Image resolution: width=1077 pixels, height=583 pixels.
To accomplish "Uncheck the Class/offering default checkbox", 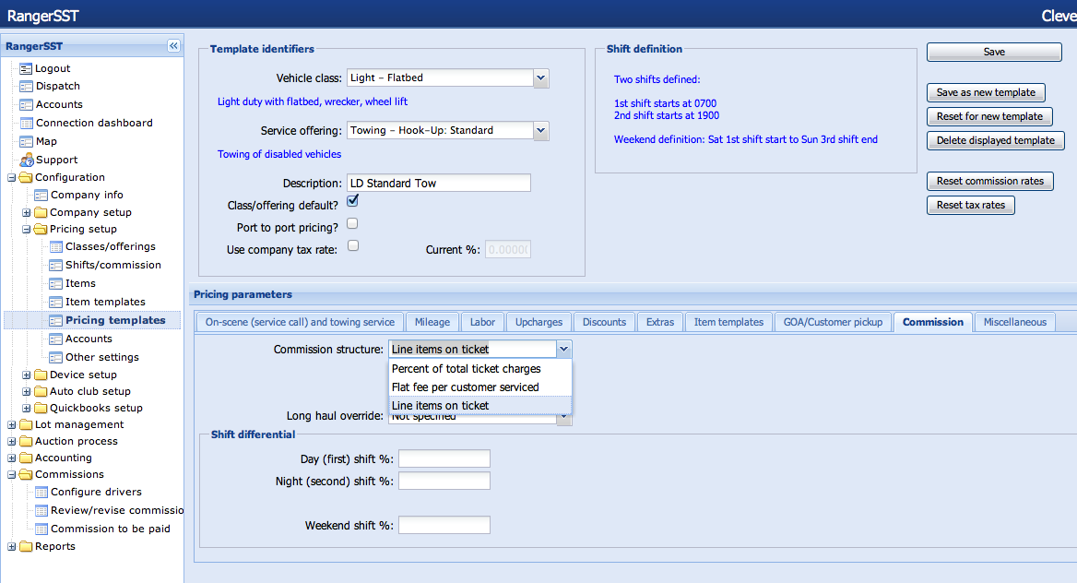I will coord(352,201).
